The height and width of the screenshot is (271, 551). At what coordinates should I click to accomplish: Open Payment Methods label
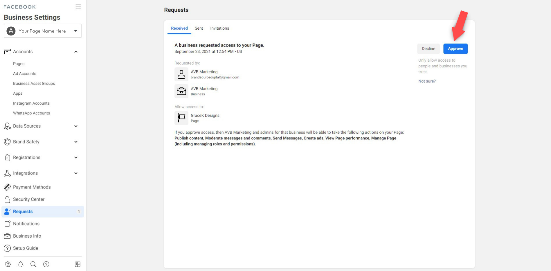(x=32, y=187)
